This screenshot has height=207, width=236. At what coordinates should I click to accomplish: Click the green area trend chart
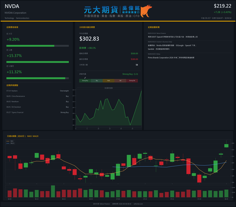coord(109,109)
